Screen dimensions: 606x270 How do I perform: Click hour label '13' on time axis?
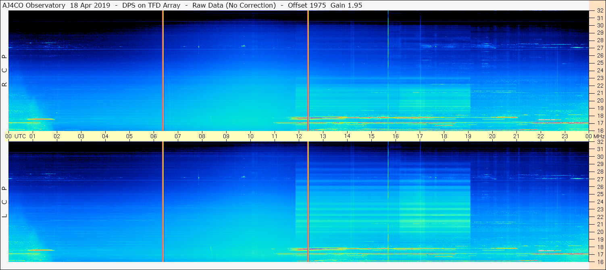[x=323, y=136]
